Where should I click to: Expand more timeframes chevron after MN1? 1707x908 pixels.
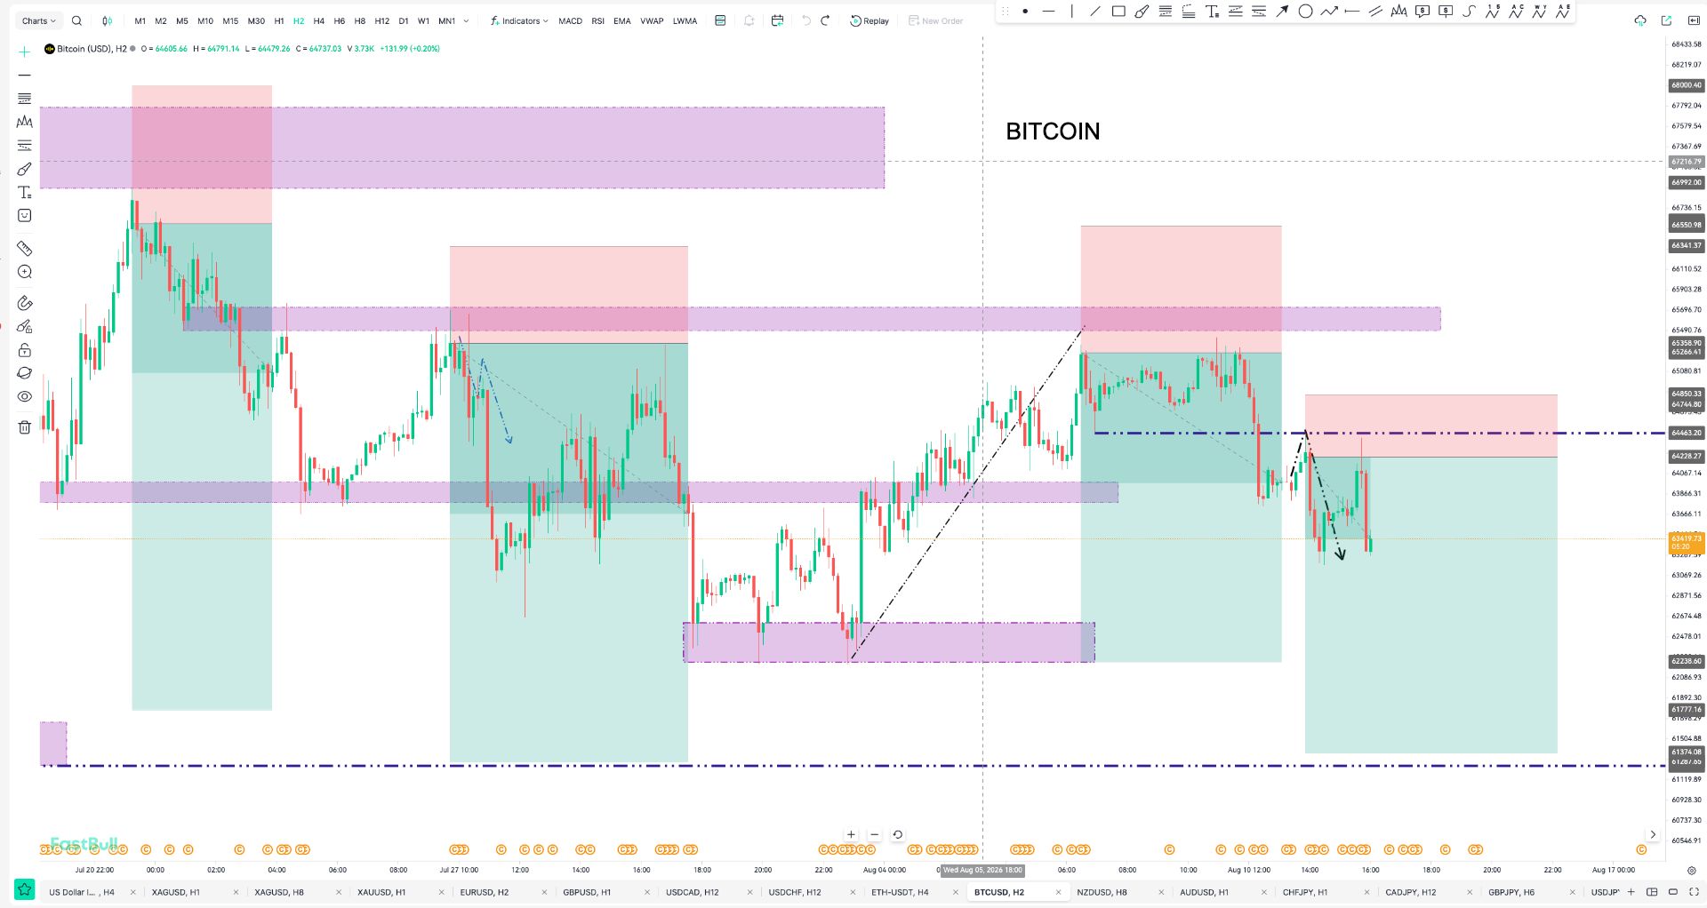467,20
